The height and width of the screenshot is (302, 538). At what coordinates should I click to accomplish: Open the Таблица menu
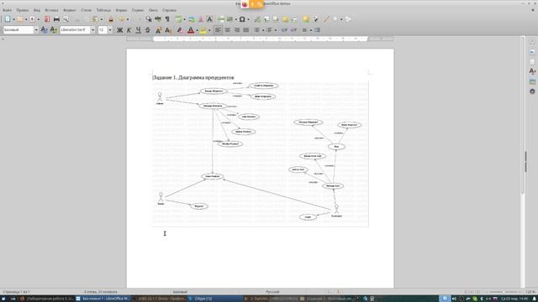coord(103,10)
